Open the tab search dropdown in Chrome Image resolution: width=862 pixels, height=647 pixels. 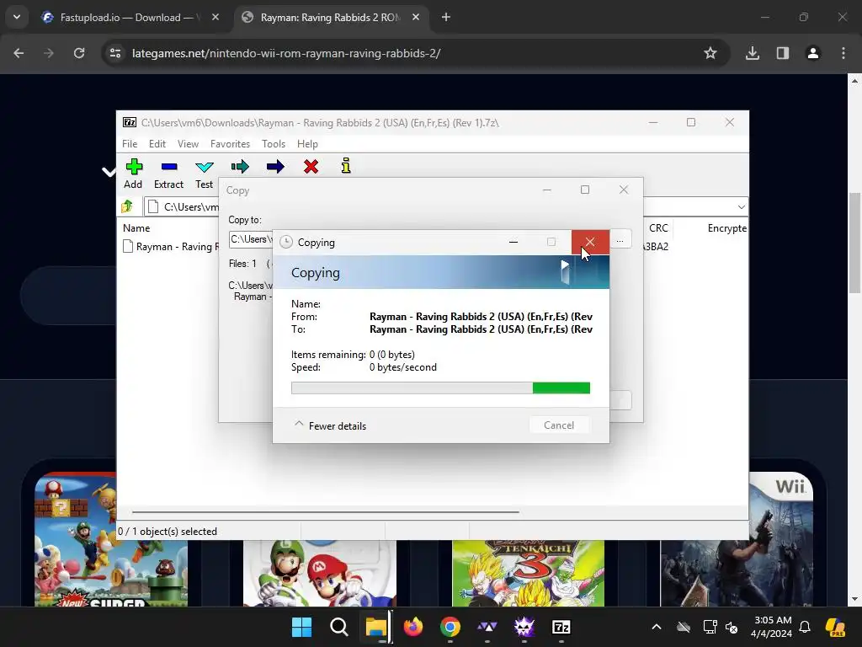click(17, 17)
